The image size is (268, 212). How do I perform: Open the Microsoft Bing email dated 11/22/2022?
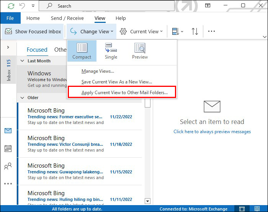[80, 116]
